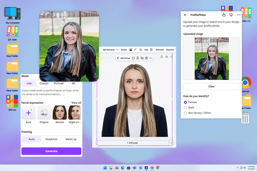This screenshot has width=257, height=171.
Task: Click the uploaded image preview in ProfilePhoto
Action: (212, 59)
